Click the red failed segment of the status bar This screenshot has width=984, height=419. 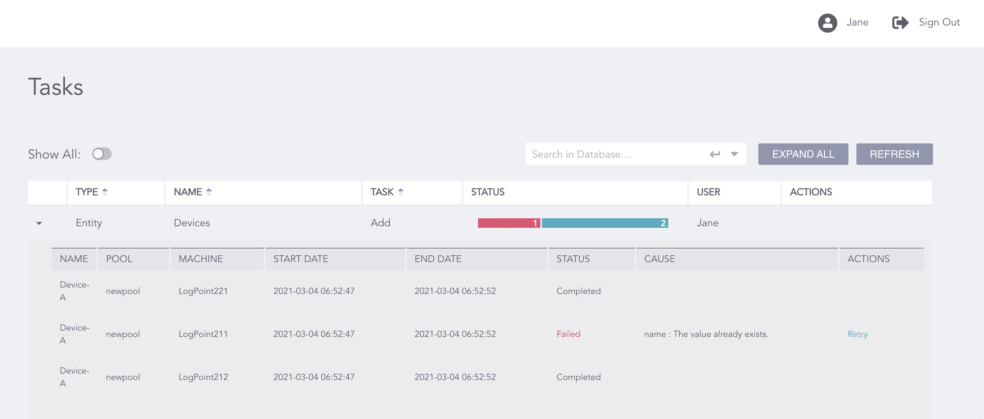(508, 223)
